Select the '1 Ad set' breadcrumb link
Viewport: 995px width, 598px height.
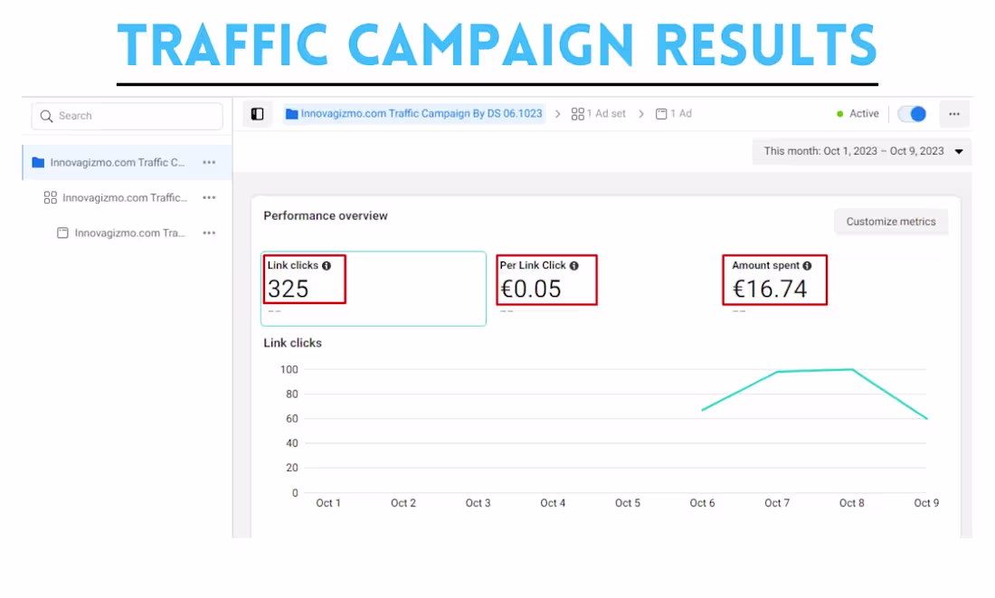pyautogui.click(x=606, y=113)
